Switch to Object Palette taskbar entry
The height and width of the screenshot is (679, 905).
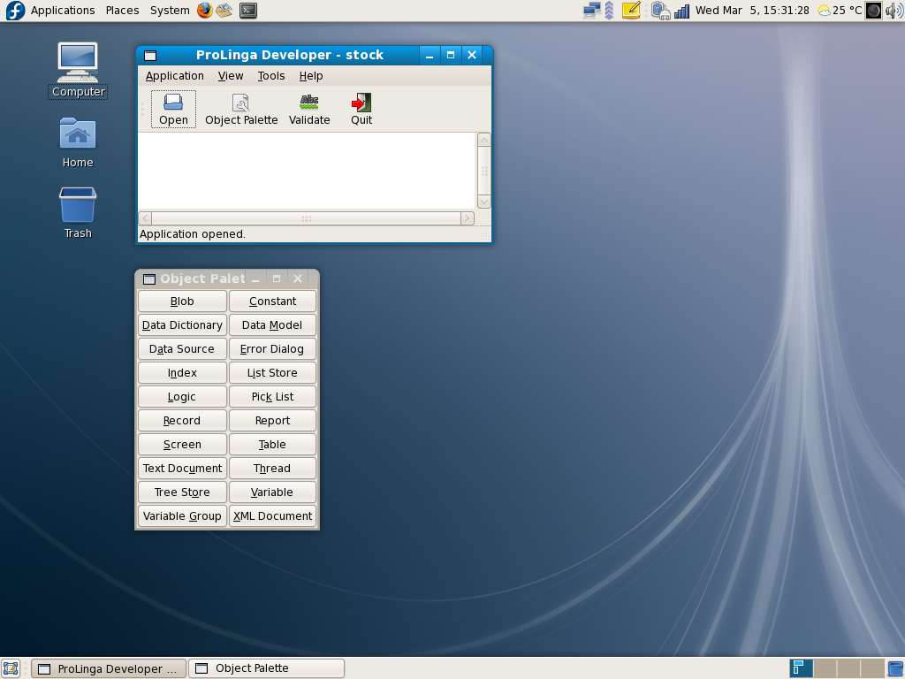(x=267, y=668)
